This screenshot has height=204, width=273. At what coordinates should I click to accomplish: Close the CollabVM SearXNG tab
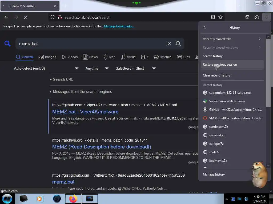[x=55, y=6]
